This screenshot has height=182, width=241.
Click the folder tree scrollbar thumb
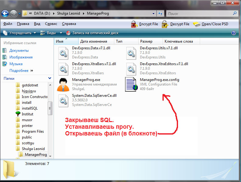(x=50, y=108)
